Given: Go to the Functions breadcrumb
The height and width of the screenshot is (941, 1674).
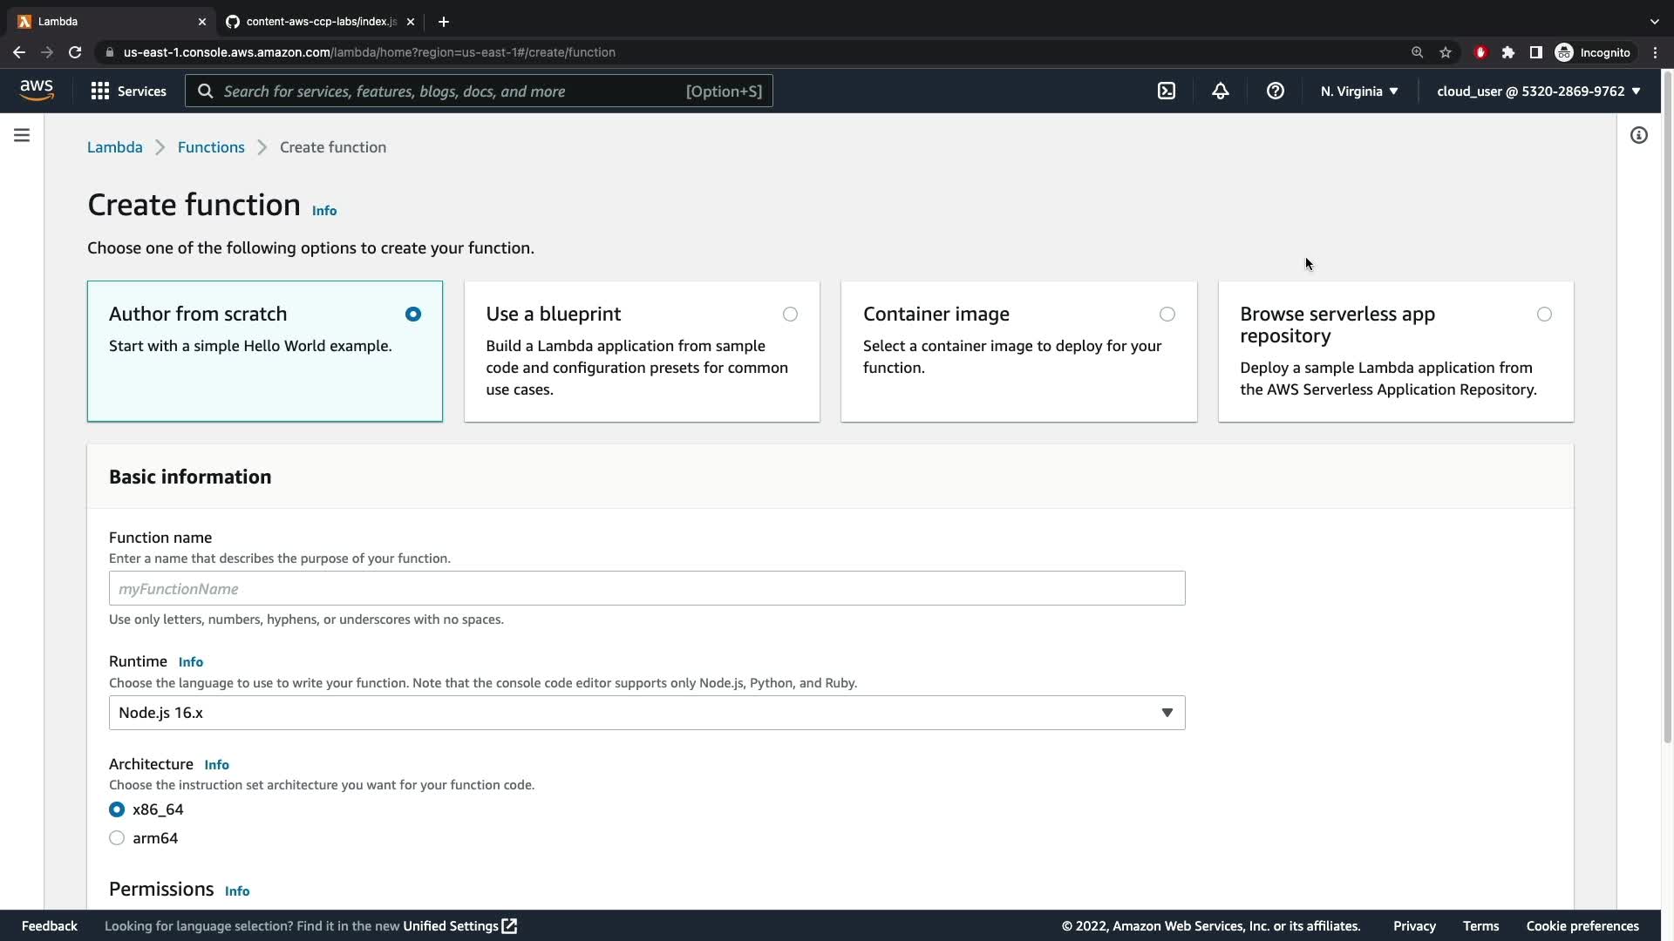Looking at the screenshot, I should tap(211, 147).
